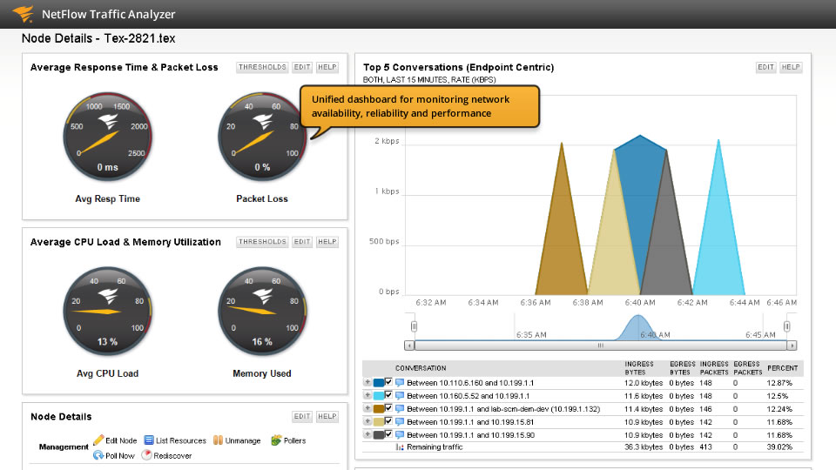836x470 pixels.
Task: Click speech bubble icon for lab-scm-dem-dev conversation
Action: (400, 409)
